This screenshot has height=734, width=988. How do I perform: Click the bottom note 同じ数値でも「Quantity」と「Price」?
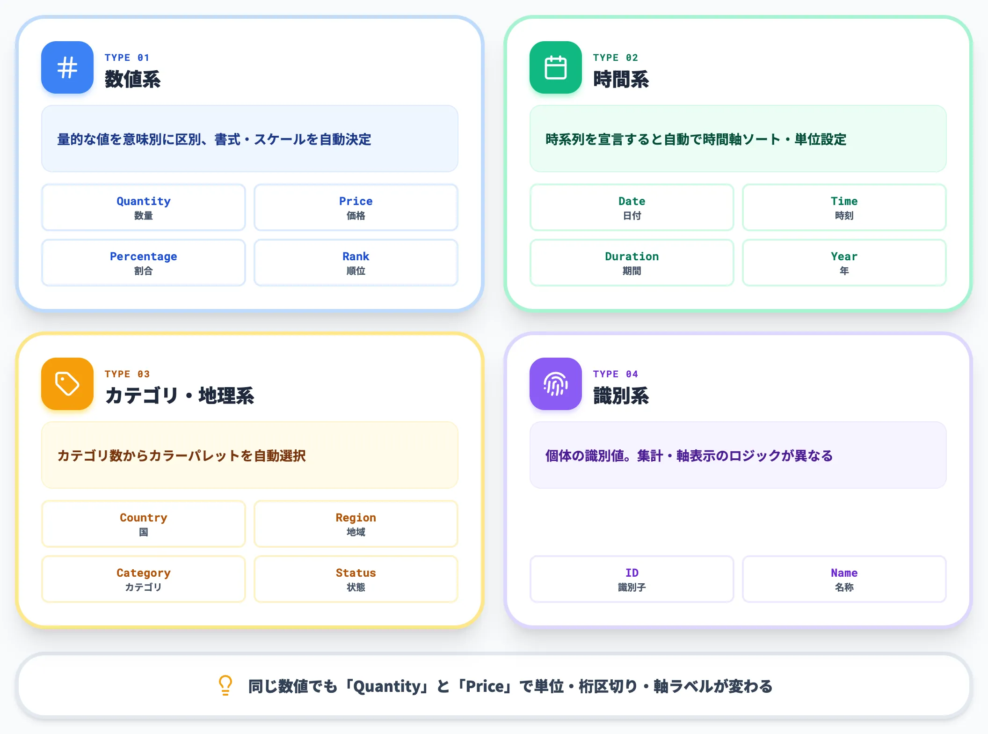click(510, 686)
